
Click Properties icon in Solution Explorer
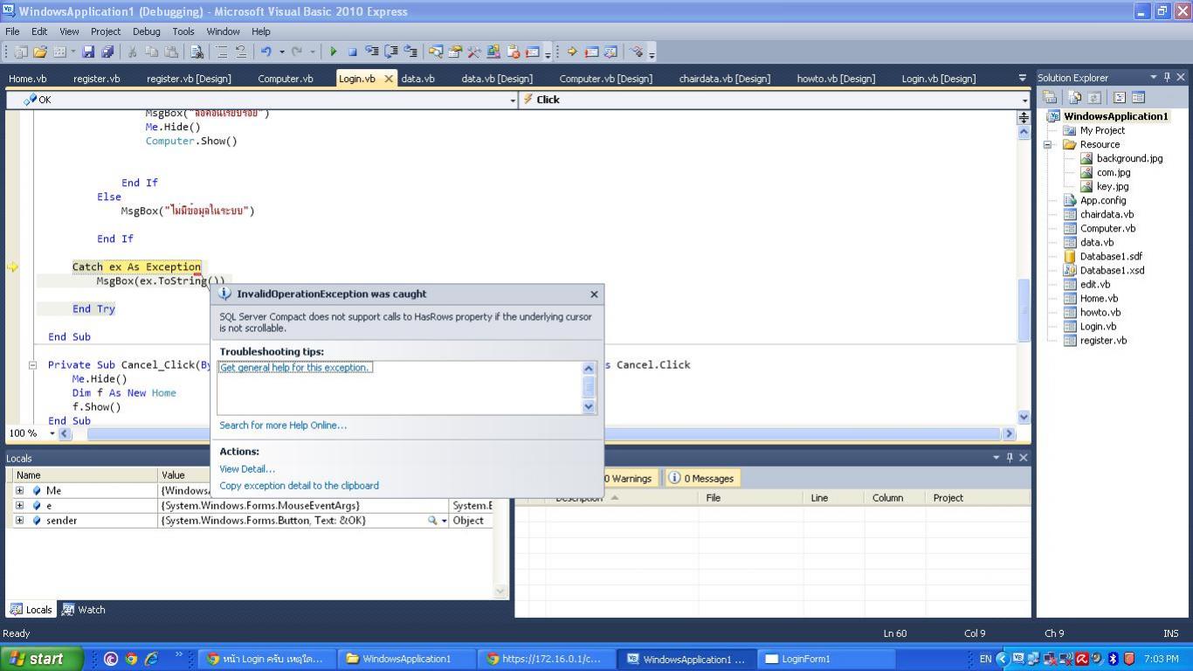pyautogui.click(x=1051, y=97)
